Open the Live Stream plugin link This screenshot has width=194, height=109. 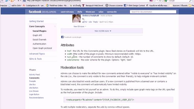[x=34, y=91]
